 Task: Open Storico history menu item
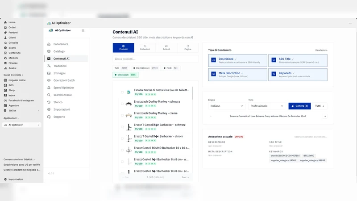click(58, 102)
